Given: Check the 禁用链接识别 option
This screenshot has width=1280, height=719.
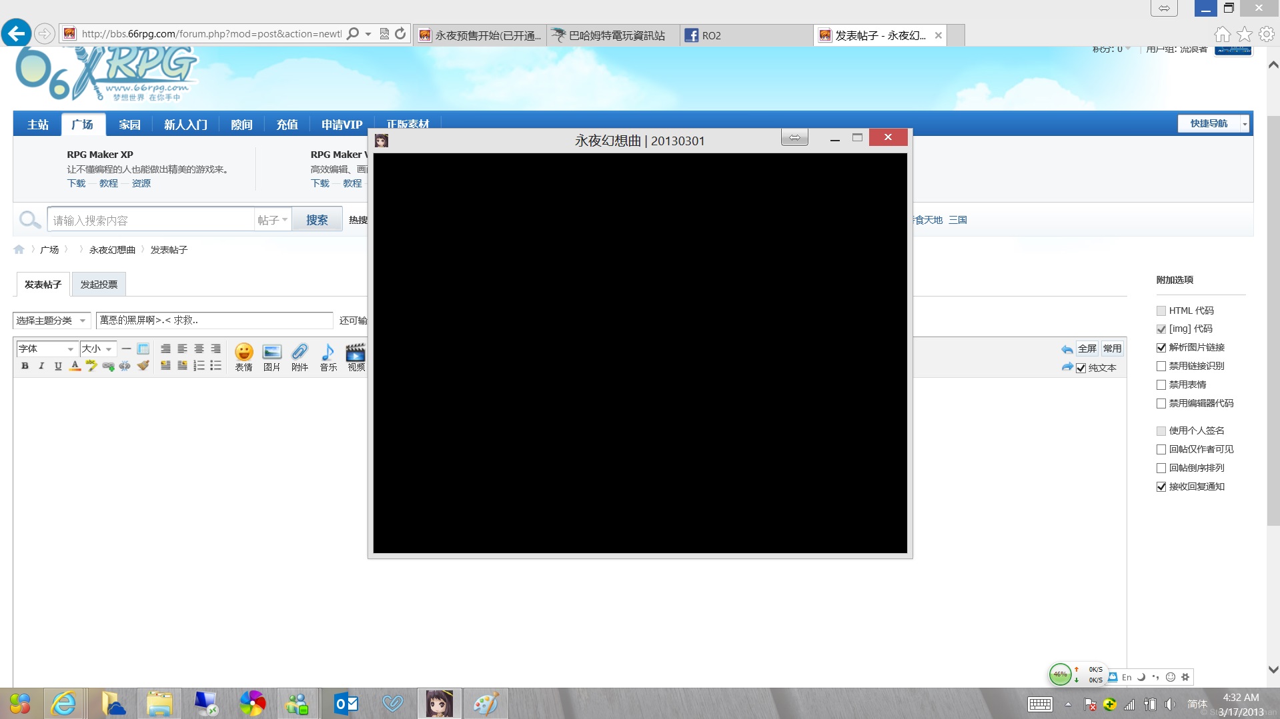Looking at the screenshot, I should click(1161, 366).
